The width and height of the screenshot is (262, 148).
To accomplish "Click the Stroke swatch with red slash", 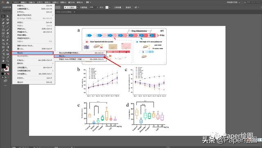I will 7,69.
